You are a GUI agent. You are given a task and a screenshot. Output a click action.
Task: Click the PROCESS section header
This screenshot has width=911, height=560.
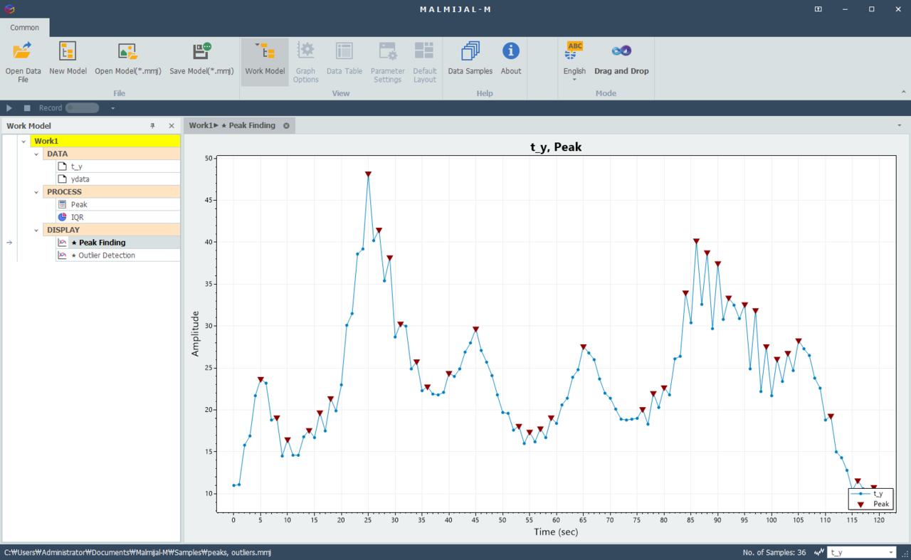112,192
